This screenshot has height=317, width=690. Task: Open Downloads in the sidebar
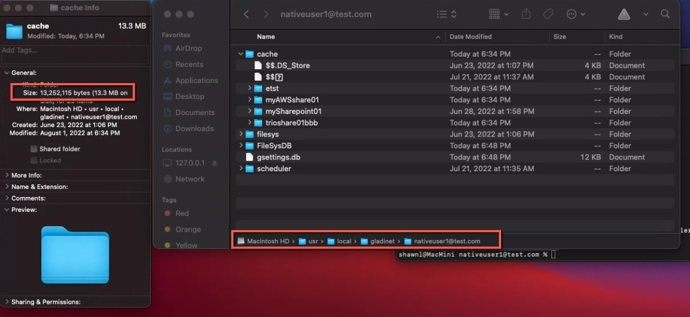(x=188, y=128)
